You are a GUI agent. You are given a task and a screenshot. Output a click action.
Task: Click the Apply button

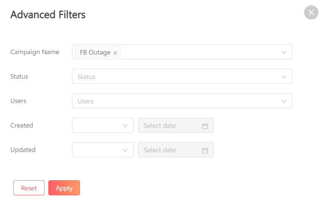pyautogui.click(x=64, y=188)
